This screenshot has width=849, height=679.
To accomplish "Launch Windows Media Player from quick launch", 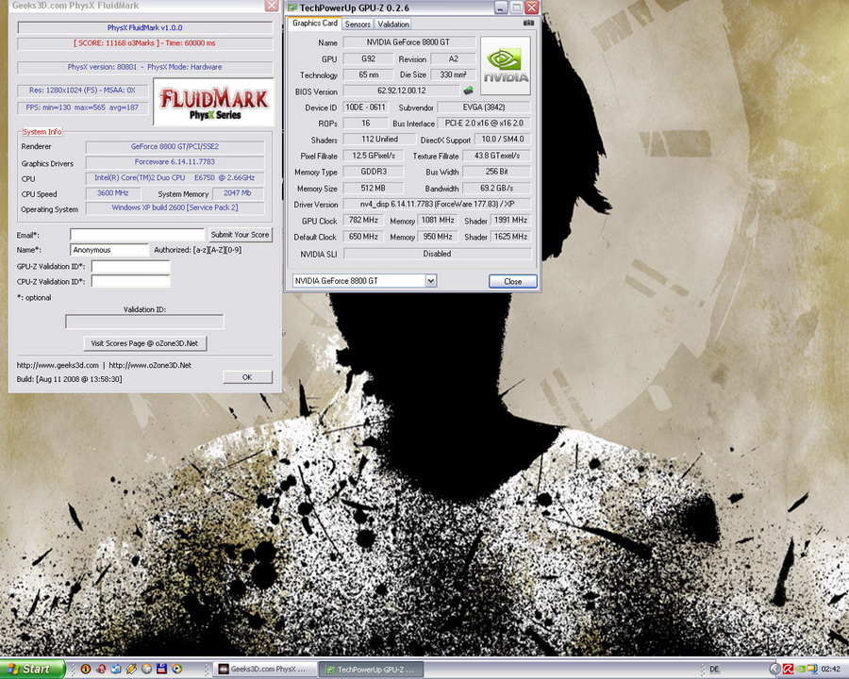I will 177,669.
